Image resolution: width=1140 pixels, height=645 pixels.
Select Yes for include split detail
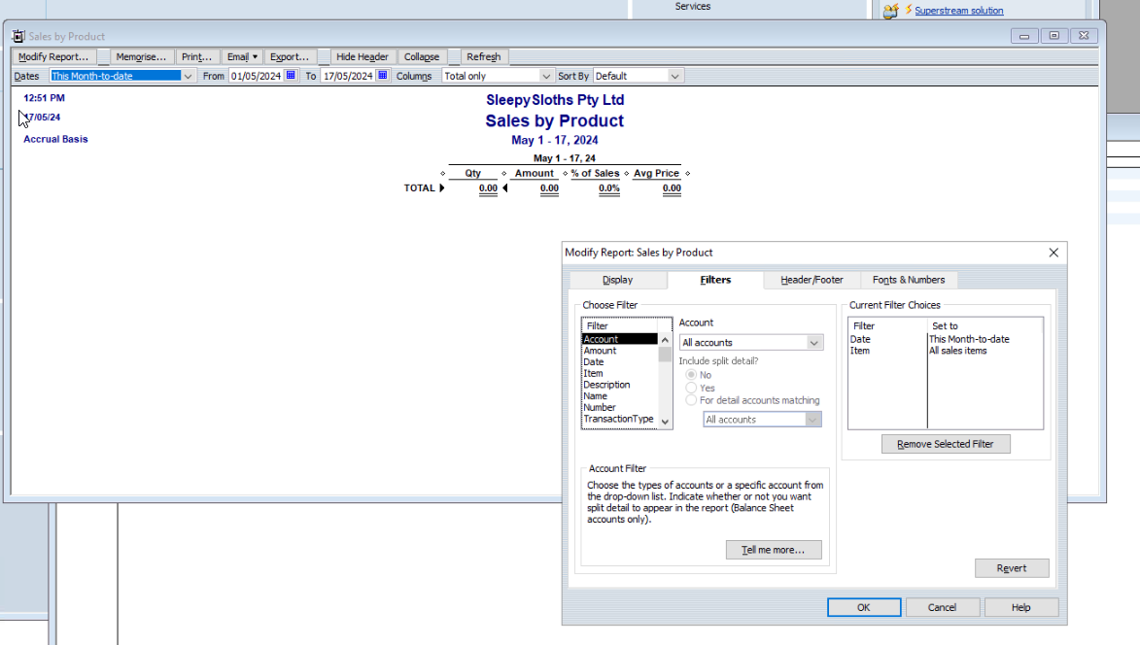(691, 388)
